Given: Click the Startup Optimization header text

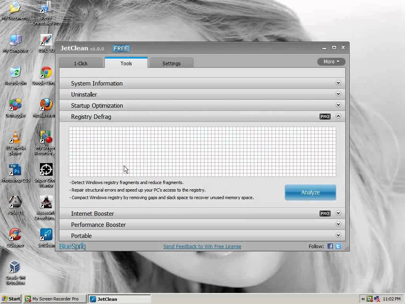Looking at the screenshot, I should (97, 106).
